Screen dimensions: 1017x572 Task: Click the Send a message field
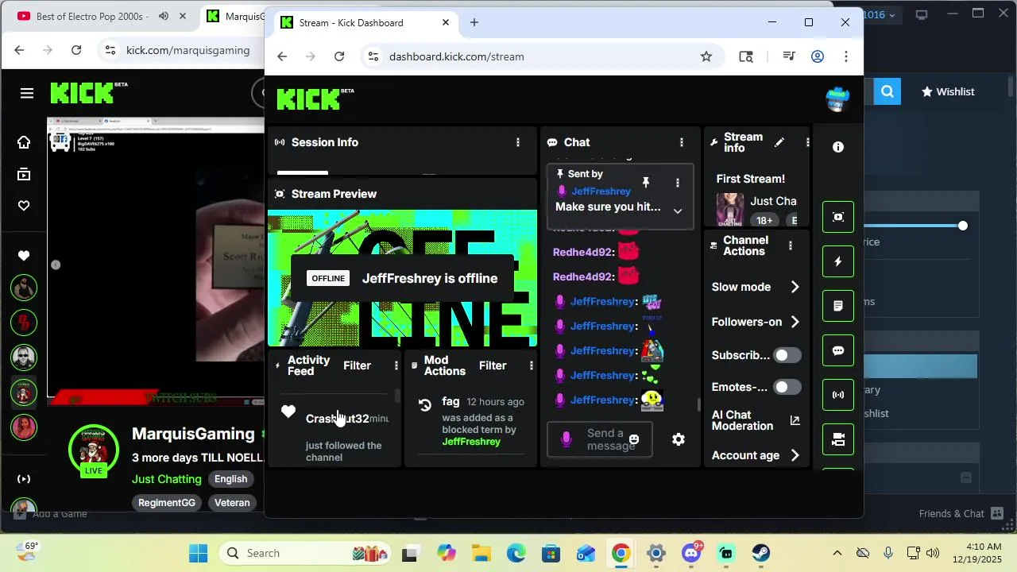coord(600,439)
